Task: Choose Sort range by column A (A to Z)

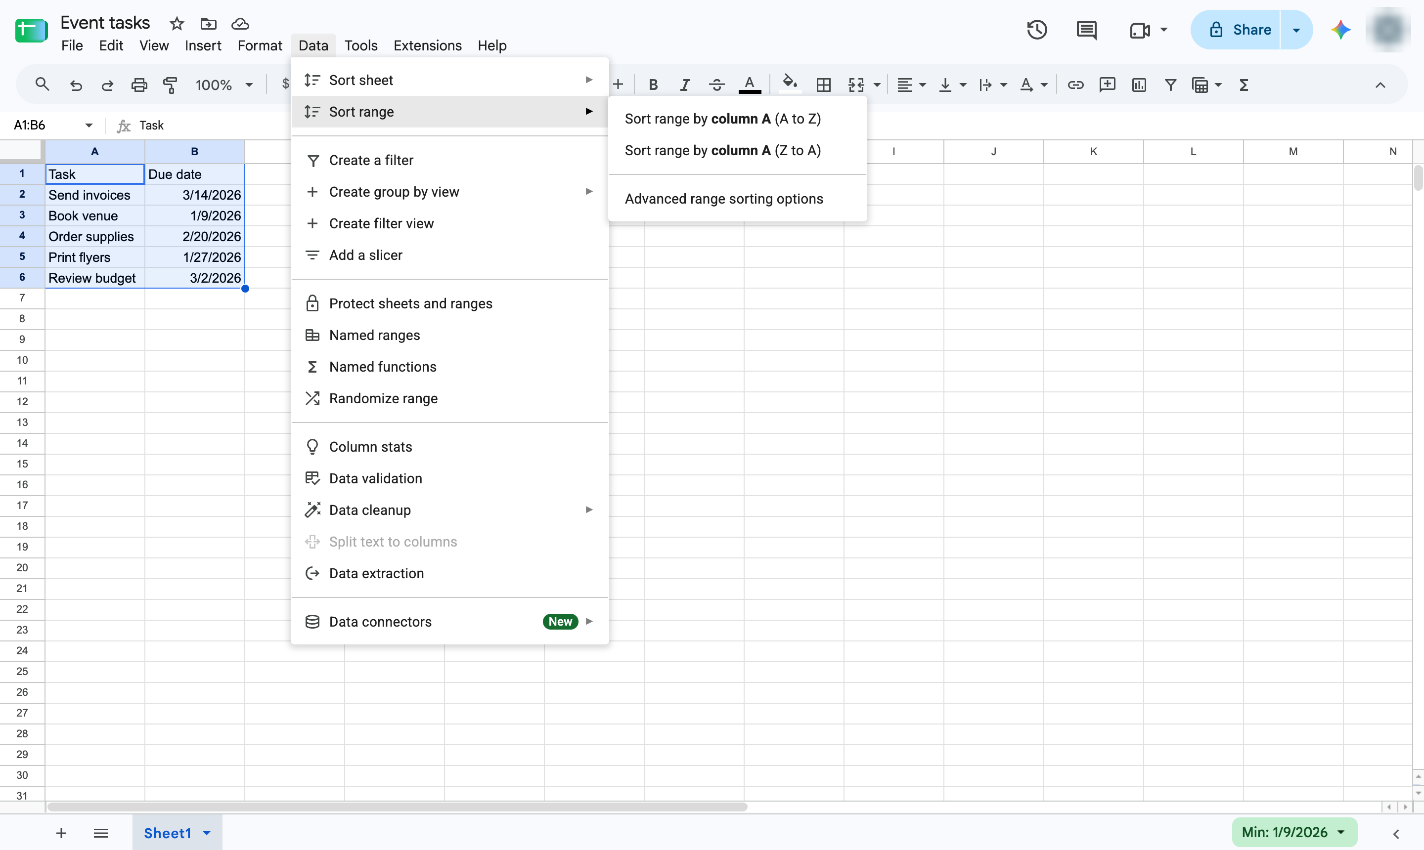Action: point(738,119)
